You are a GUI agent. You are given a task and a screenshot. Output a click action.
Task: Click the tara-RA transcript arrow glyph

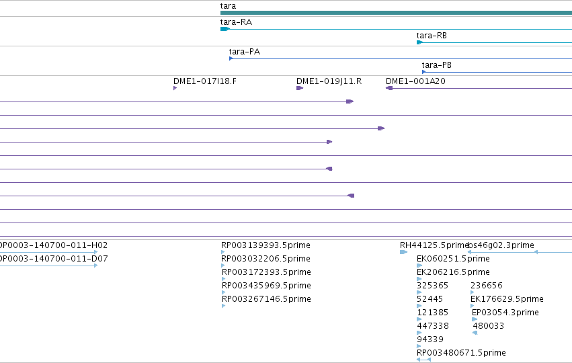[x=225, y=29]
